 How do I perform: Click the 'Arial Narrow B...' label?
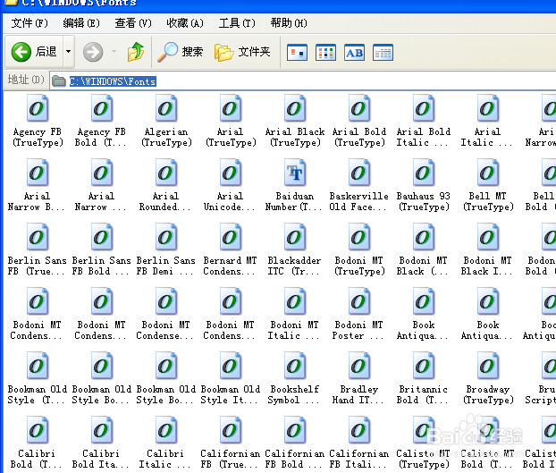pyautogui.click(x=37, y=201)
